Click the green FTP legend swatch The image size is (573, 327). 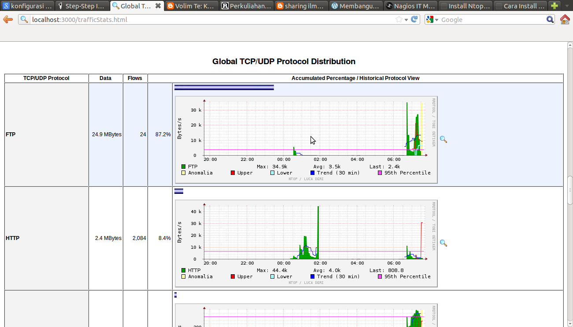tap(183, 167)
